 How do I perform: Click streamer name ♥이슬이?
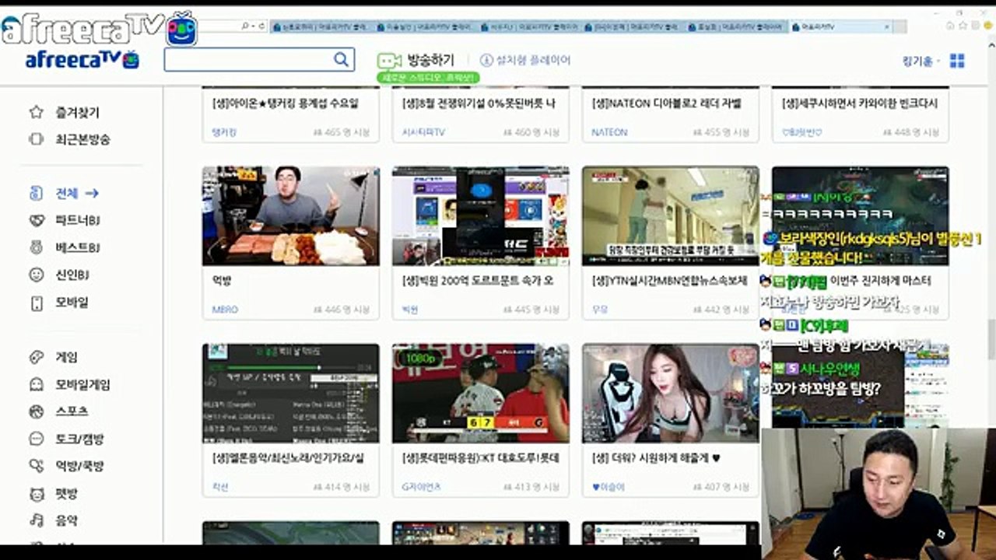608,487
